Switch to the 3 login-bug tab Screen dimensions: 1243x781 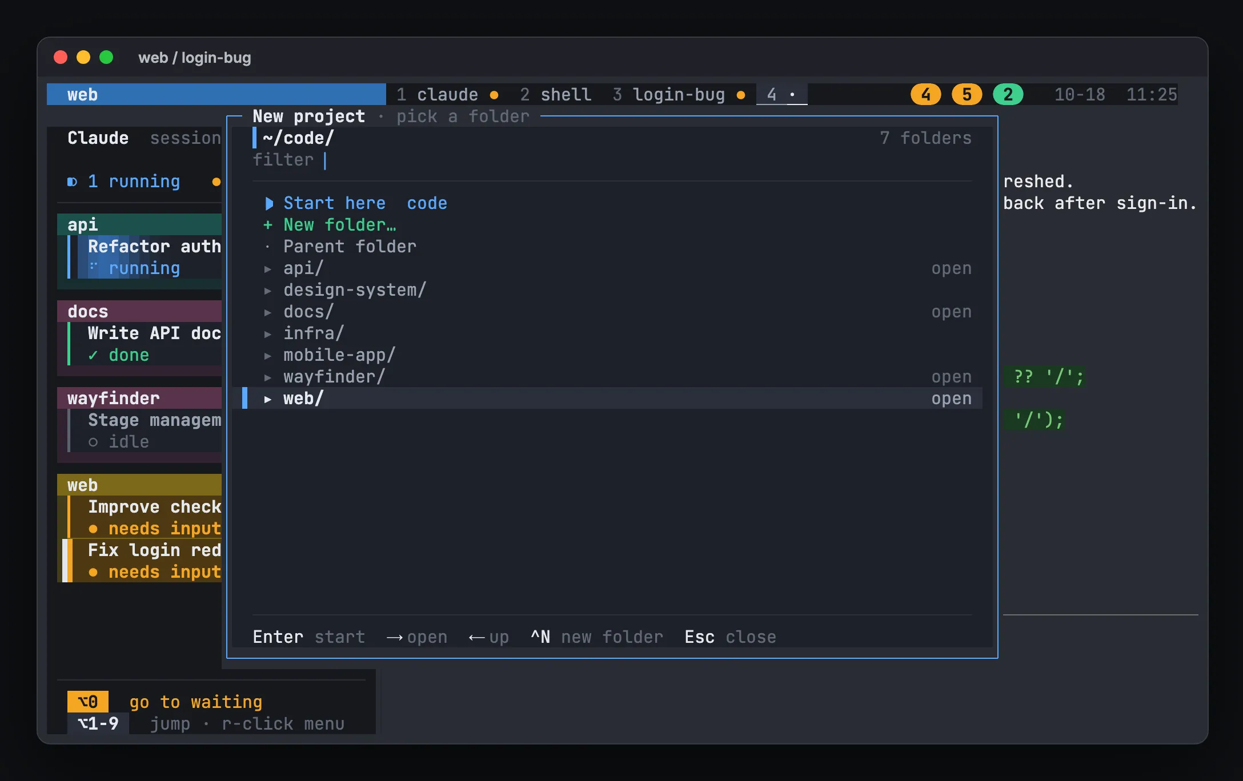pos(679,94)
